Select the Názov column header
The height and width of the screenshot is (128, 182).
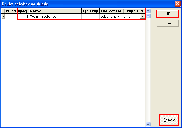point(55,11)
